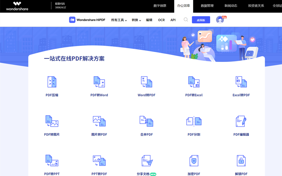The width and height of the screenshot is (282, 176).
Task: Launch the PDF分割 split tool icon
Action: coord(194,121)
